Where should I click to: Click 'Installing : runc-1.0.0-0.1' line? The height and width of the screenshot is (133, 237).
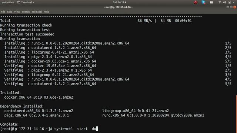click(67, 43)
